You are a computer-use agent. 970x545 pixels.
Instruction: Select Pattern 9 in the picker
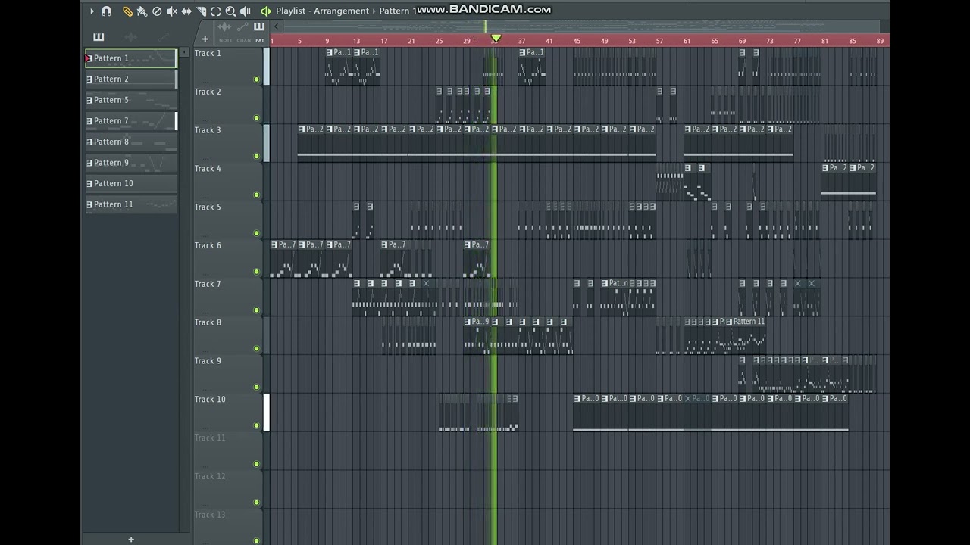131,162
